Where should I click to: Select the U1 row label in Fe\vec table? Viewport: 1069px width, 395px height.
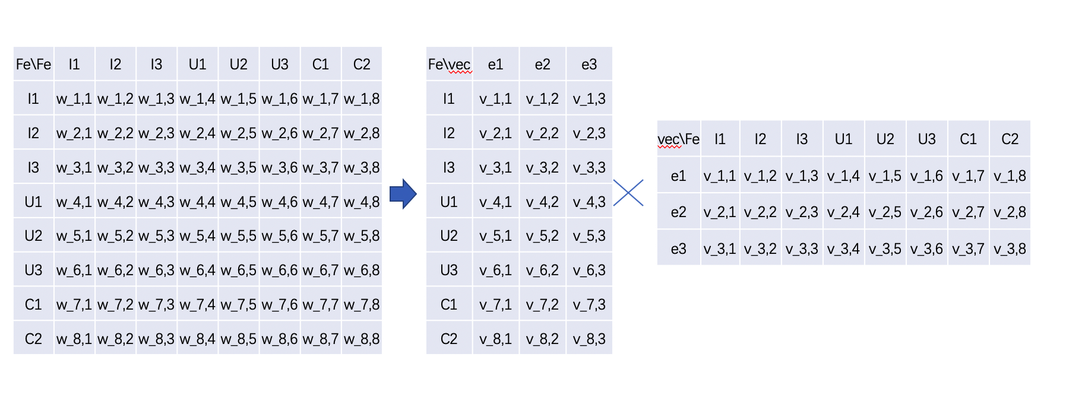click(x=449, y=202)
